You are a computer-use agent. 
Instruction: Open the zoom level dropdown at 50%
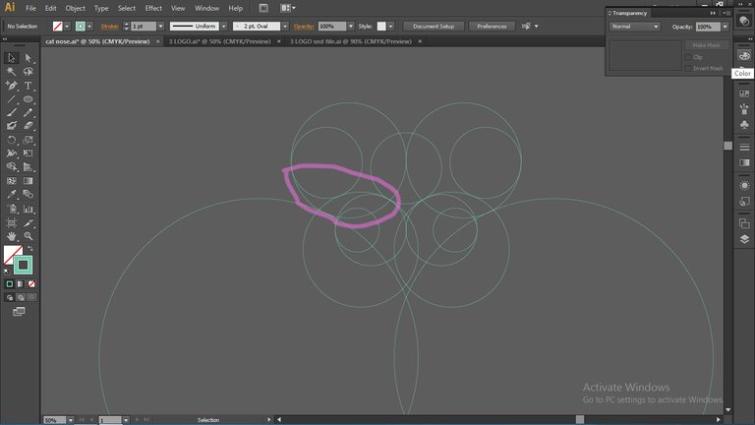coord(71,420)
